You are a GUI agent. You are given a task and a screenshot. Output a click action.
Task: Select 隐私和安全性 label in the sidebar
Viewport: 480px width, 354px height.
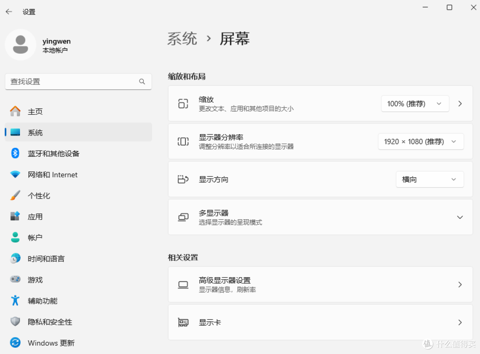[x=50, y=322]
